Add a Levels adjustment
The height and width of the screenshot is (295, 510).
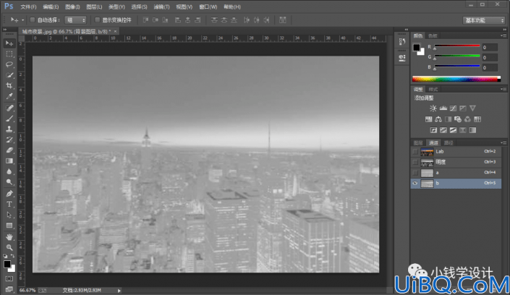tap(443, 108)
